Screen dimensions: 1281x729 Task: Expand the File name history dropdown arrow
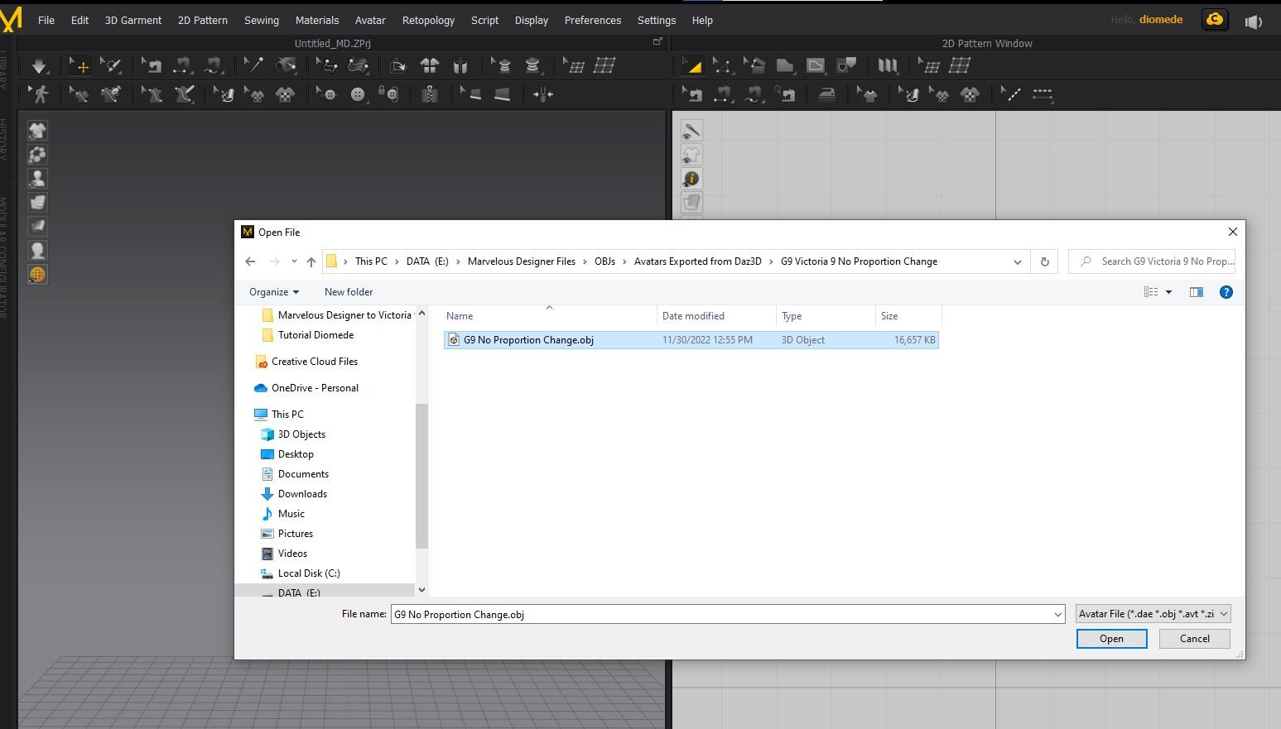coord(1057,615)
